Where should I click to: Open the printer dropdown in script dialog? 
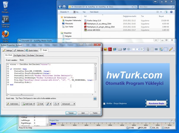click(x=56, y=104)
